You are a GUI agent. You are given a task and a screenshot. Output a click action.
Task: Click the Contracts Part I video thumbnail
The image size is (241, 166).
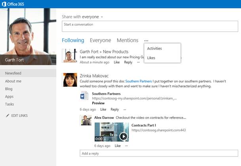[x=112, y=132]
